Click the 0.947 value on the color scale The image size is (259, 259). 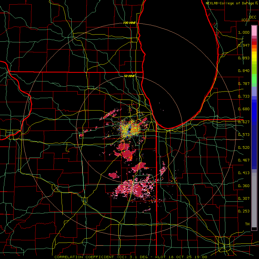(244, 45)
